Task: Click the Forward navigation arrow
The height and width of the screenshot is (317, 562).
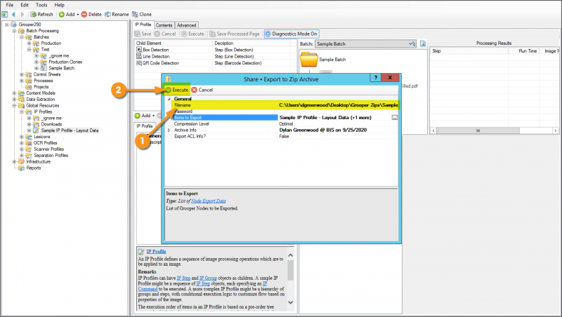Action: tap(22, 14)
